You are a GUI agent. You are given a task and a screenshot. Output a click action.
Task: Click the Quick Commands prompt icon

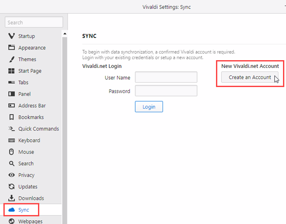(x=12, y=129)
